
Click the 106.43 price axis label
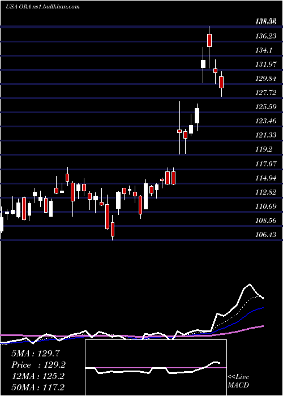pos(266,235)
